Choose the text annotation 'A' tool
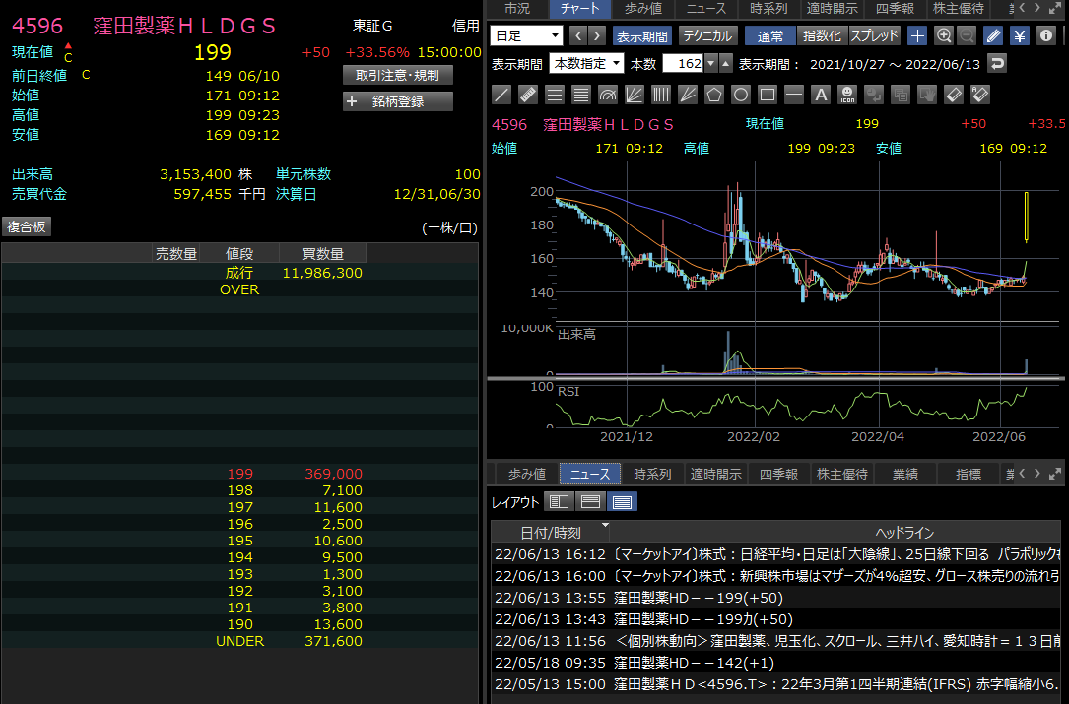The height and width of the screenshot is (704, 1069). 821,96
